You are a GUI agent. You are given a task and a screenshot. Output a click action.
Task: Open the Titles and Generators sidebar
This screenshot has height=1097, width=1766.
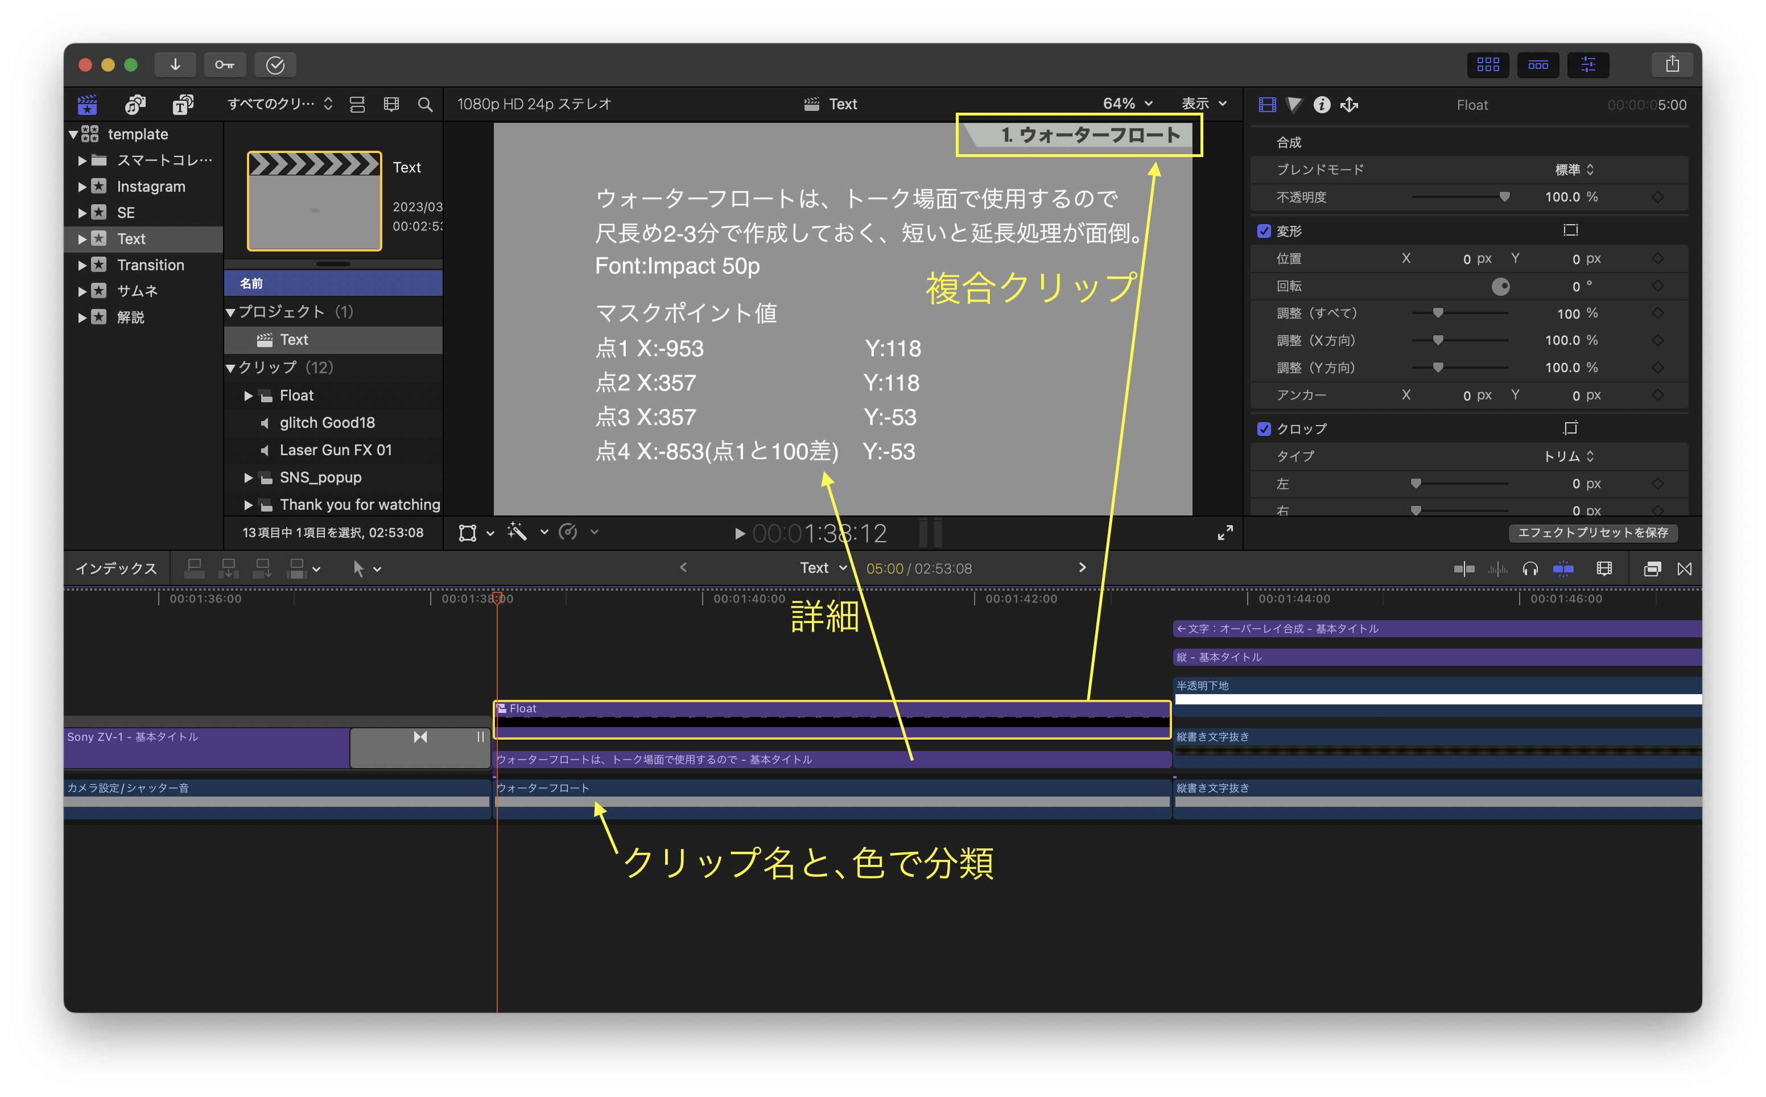click(x=183, y=105)
